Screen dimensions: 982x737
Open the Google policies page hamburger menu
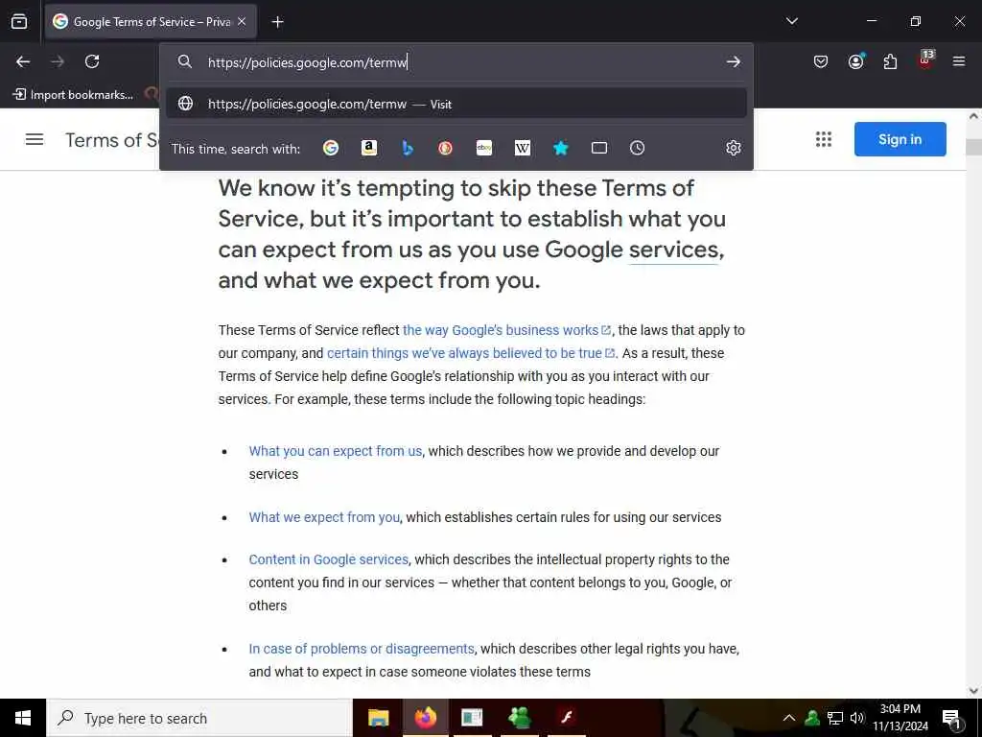pyautogui.click(x=35, y=139)
